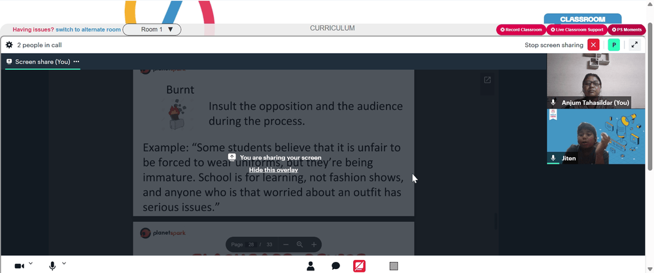Hide the screen sharing overlay
Screen dimensions: 654x273
click(273, 170)
